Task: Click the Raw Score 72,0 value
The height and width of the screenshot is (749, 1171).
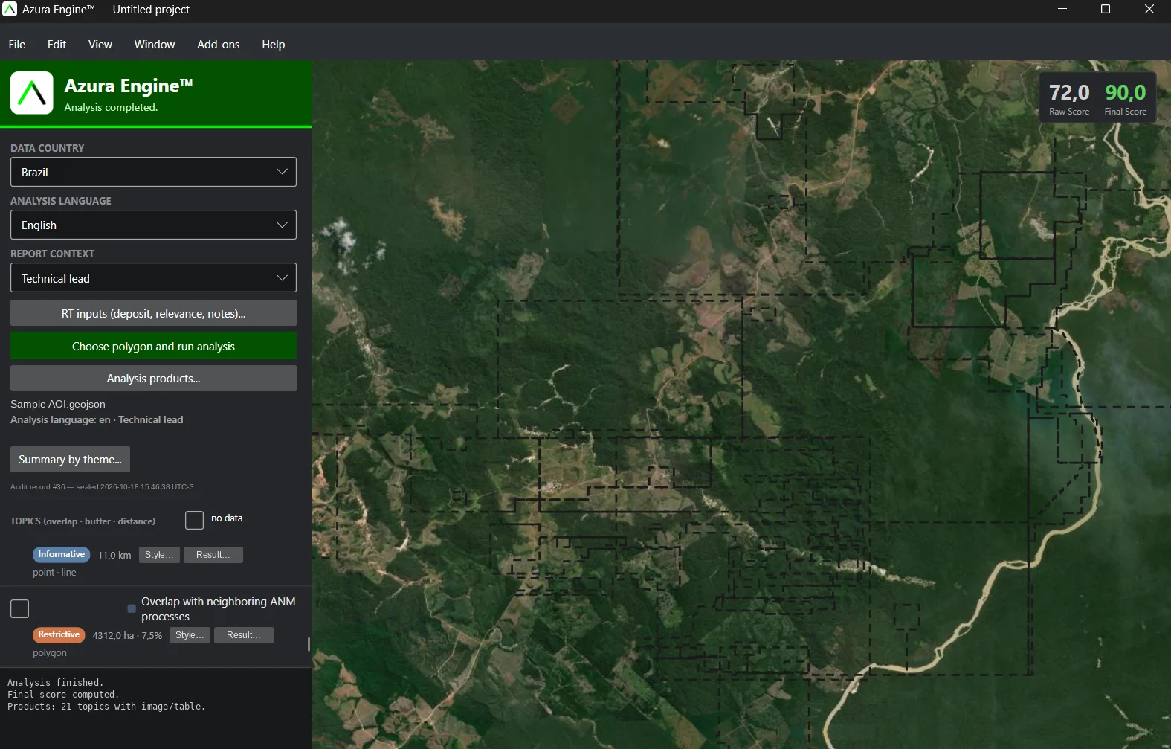Action: click(x=1069, y=92)
